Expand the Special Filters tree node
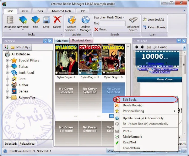Screen dimensions: 189x156 7,60
